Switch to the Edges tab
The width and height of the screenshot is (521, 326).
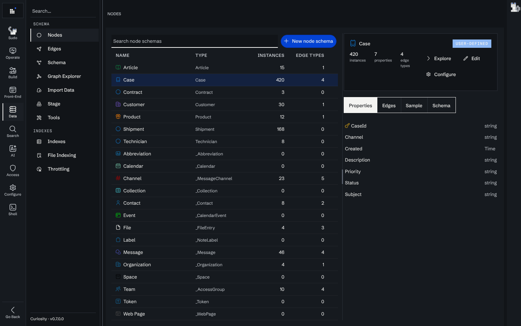coord(389,105)
